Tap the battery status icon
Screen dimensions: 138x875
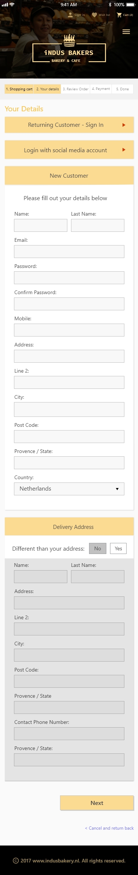(131, 4)
